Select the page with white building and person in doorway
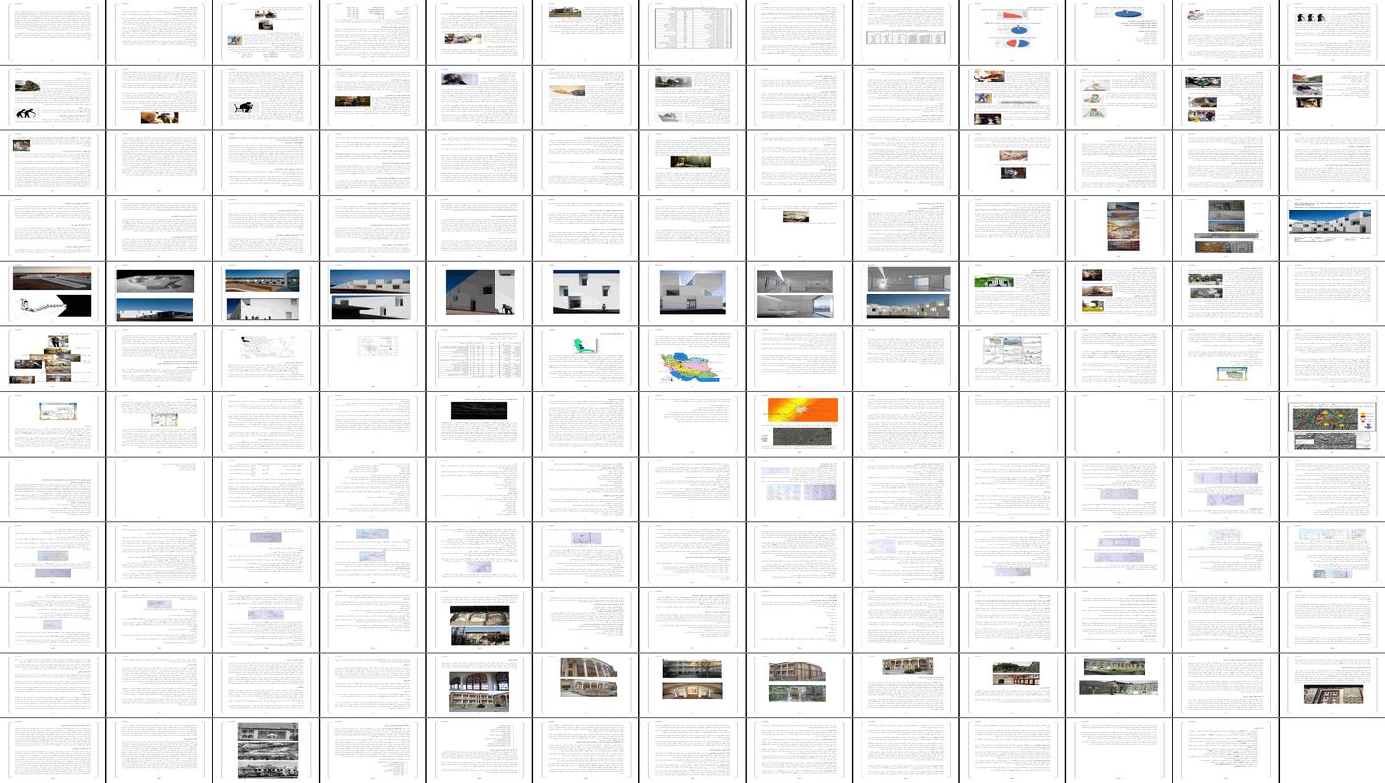Image resolution: width=1385 pixels, height=783 pixels. [x=584, y=293]
